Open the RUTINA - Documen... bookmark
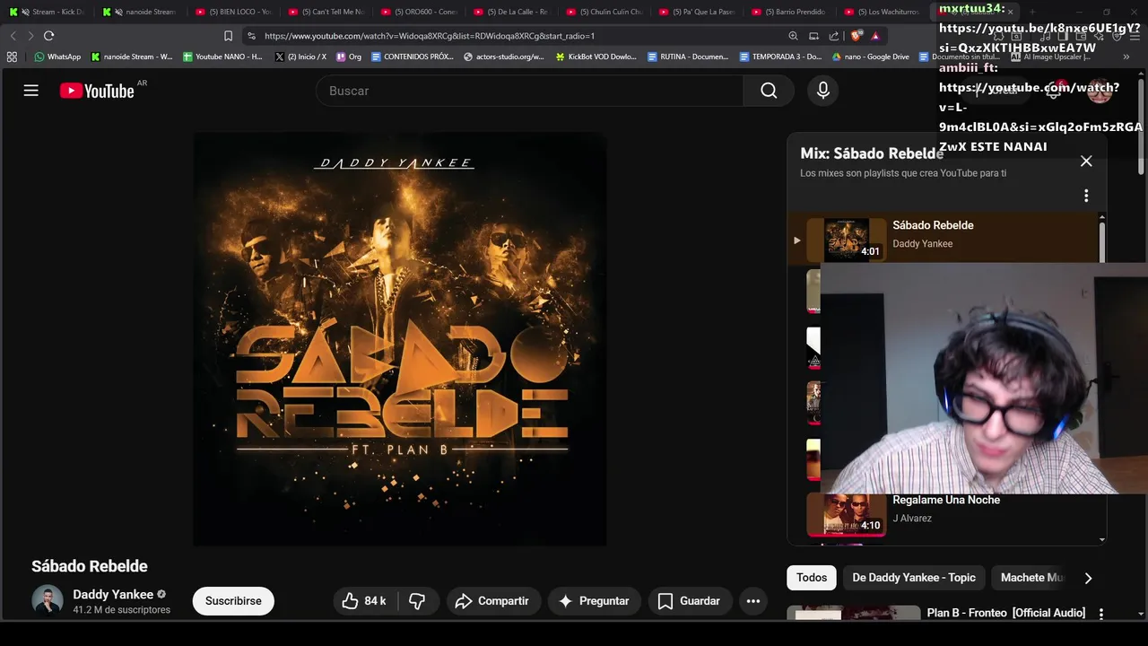 (688, 57)
